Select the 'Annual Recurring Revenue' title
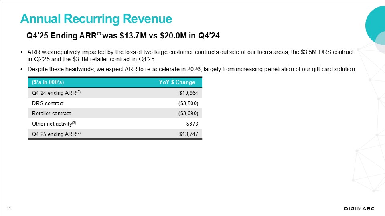This screenshot has height=216, width=385. pos(96,18)
